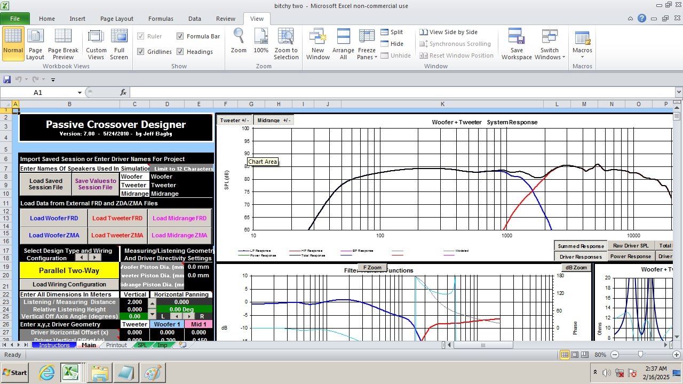Click the Start button
Viewport: 683px width, 384px height.
[15, 372]
